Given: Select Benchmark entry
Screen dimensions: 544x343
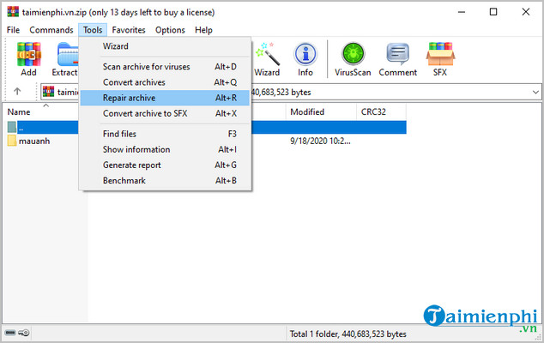Looking at the screenshot, I should [x=165, y=181].
